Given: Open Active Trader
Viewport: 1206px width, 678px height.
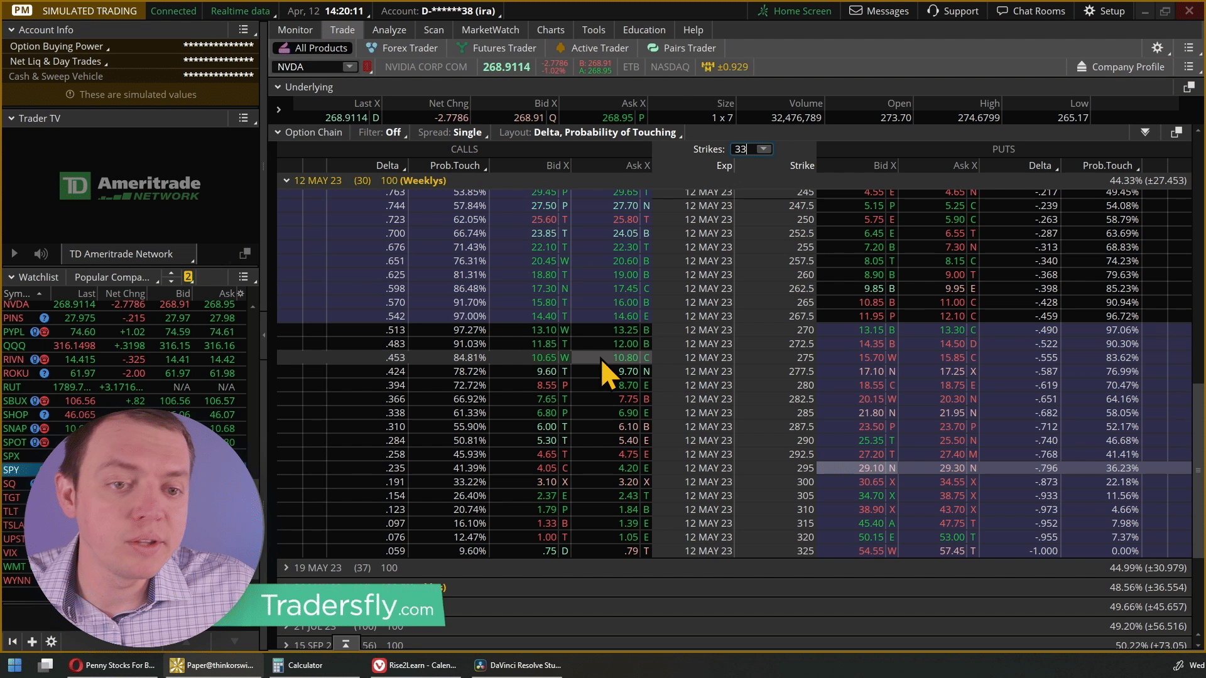Looking at the screenshot, I should coord(592,48).
